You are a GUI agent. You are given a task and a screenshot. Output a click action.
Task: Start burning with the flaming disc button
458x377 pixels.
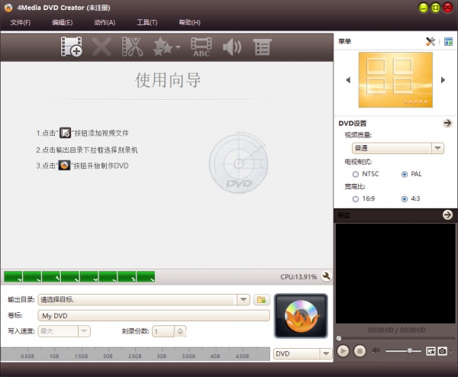(301, 316)
